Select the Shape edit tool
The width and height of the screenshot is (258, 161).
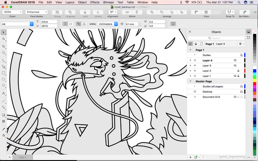pyautogui.click(x=3, y=39)
